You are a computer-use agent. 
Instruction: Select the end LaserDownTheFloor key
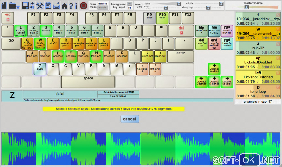pos(214,44)
